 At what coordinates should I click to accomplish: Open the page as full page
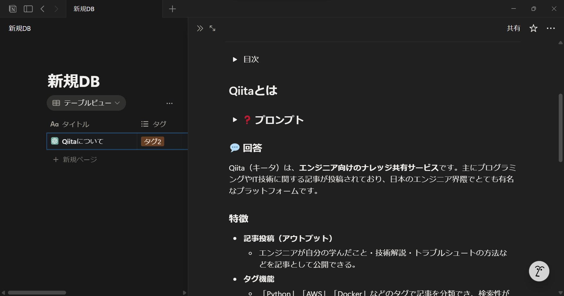pos(212,28)
